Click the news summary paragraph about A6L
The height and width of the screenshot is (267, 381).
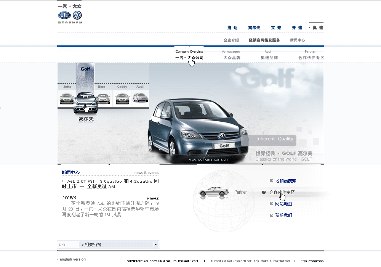tap(110, 209)
